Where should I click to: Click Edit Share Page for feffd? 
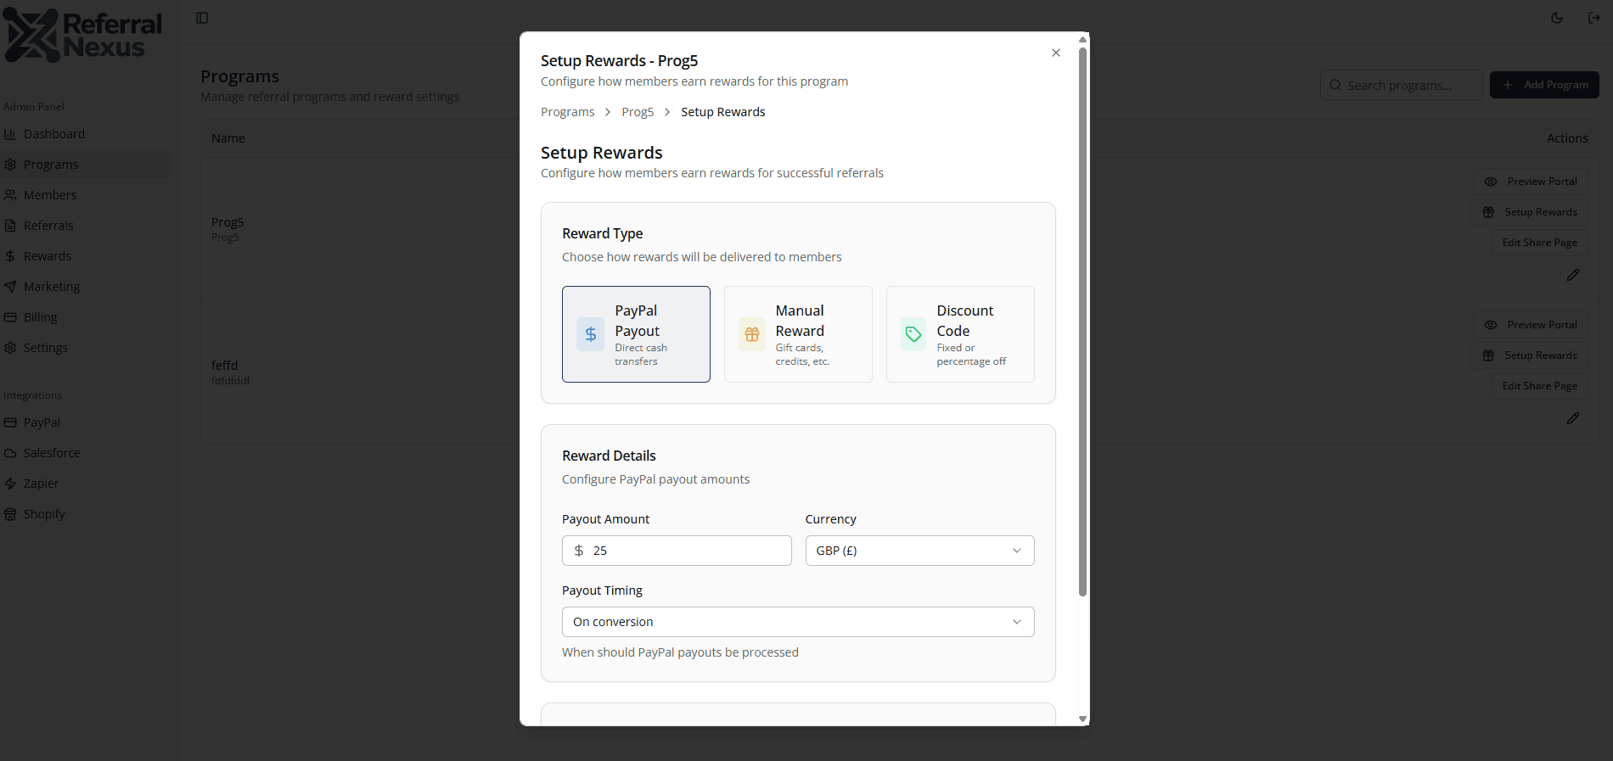1539,386
